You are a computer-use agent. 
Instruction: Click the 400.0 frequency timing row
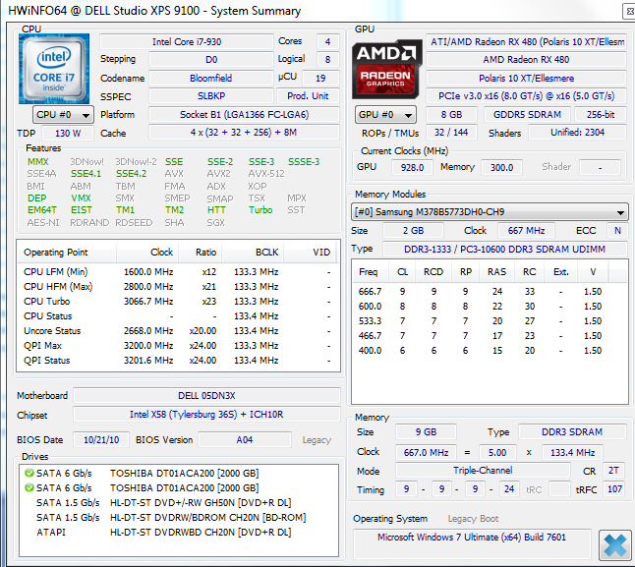click(x=490, y=351)
